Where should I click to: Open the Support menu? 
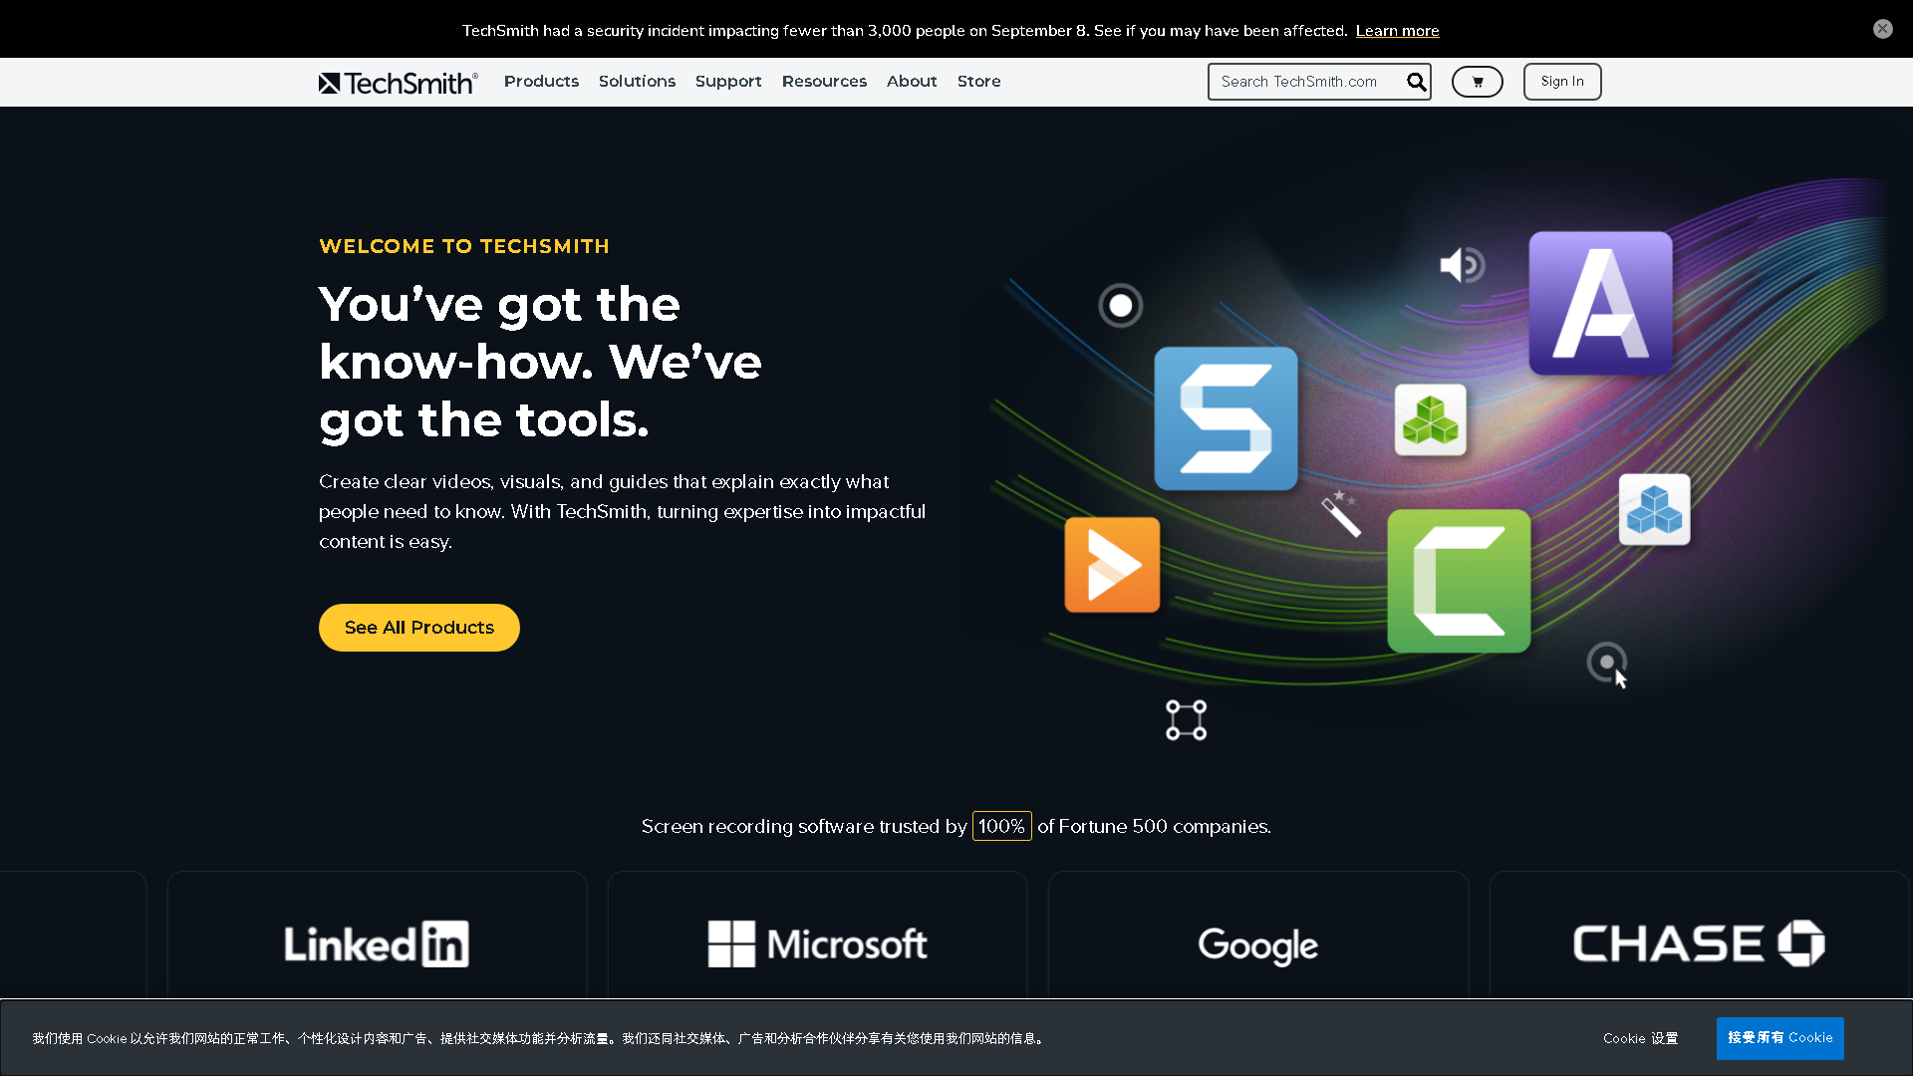point(728,82)
